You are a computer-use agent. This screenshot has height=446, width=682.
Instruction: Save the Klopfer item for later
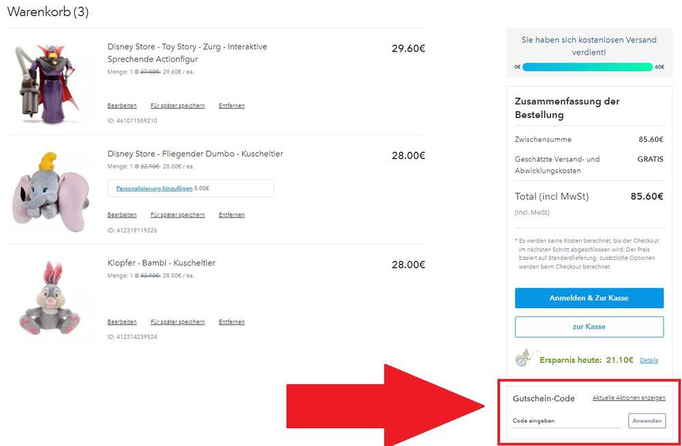point(177,322)
